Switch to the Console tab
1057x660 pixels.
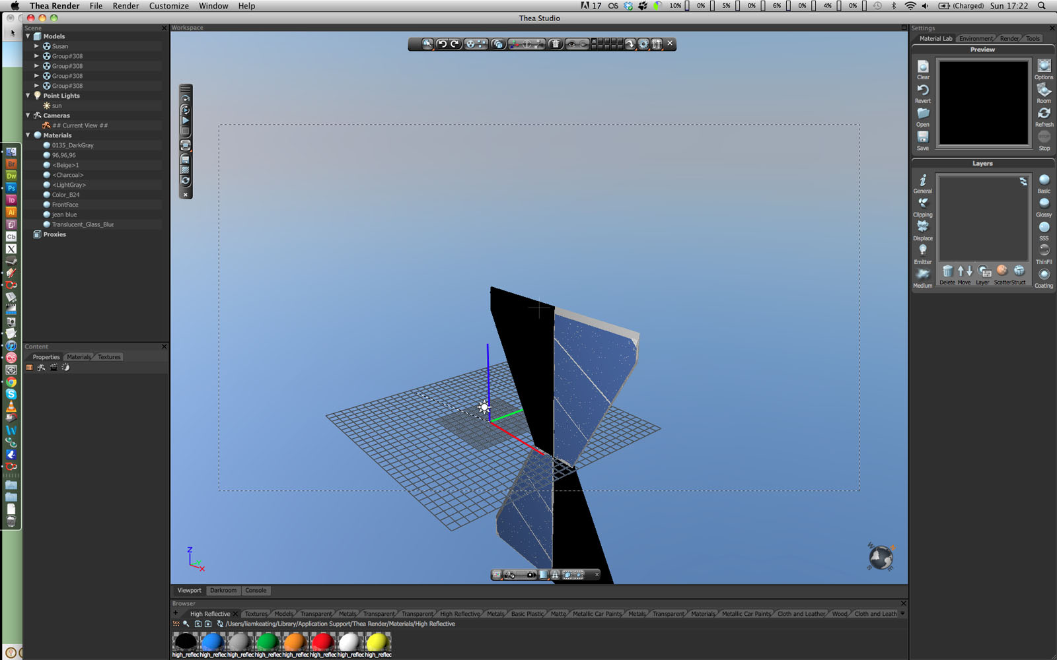(x=256, y=591)
